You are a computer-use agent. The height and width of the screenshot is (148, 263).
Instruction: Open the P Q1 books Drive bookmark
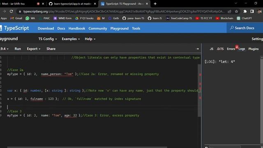[x=84, y=18]
